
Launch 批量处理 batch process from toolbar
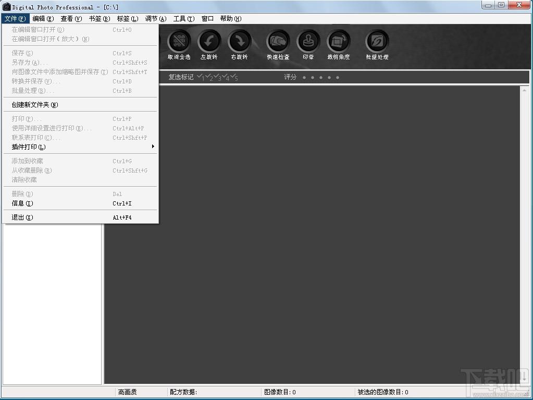(x=377, y=42)
